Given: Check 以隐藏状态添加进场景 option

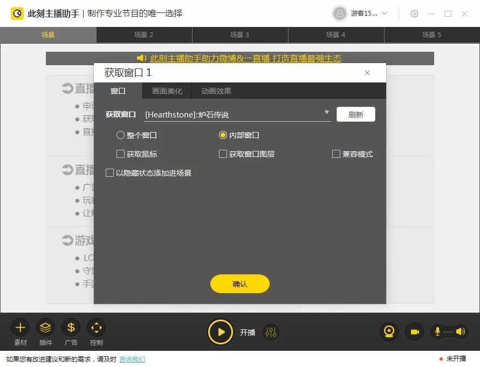Looking at the screenshot, I should (x=109, y=173).
